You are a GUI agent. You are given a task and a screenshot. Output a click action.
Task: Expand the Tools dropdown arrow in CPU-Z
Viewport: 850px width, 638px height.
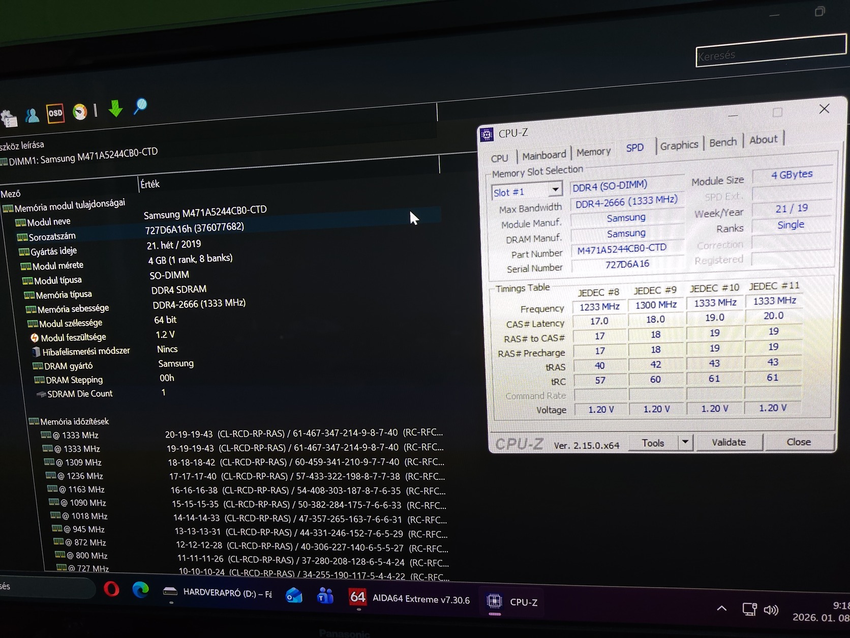point(685,442)
